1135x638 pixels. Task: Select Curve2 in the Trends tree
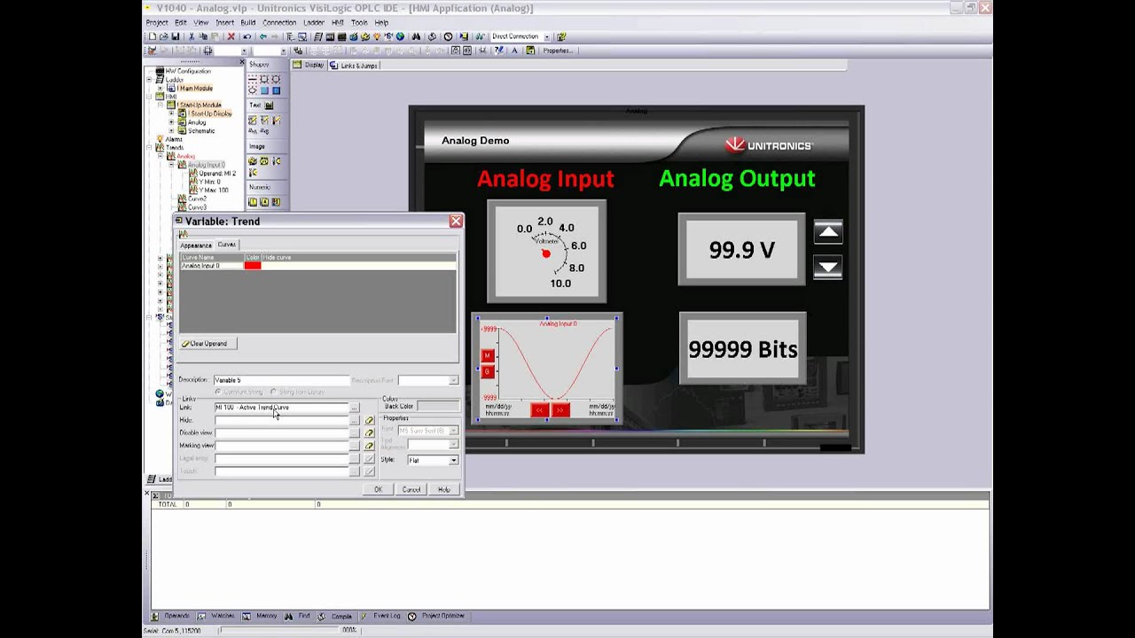point(197,198)
